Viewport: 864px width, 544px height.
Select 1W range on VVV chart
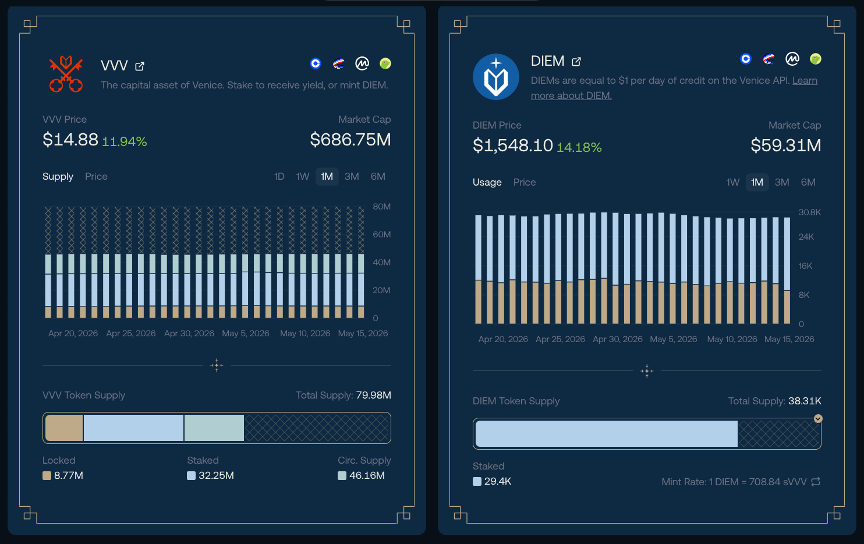[303, 176]
